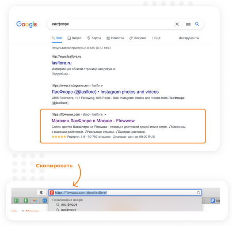Open the blue cart bookmark icon
The width and height of the screenshot is (232, 226).
pos(45,200)
